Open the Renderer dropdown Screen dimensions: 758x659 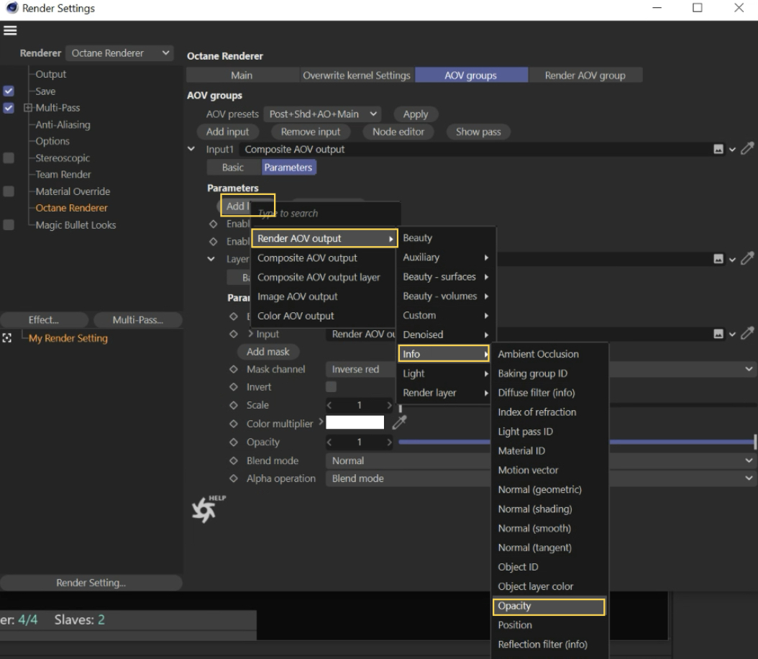(x=119, y=53)
